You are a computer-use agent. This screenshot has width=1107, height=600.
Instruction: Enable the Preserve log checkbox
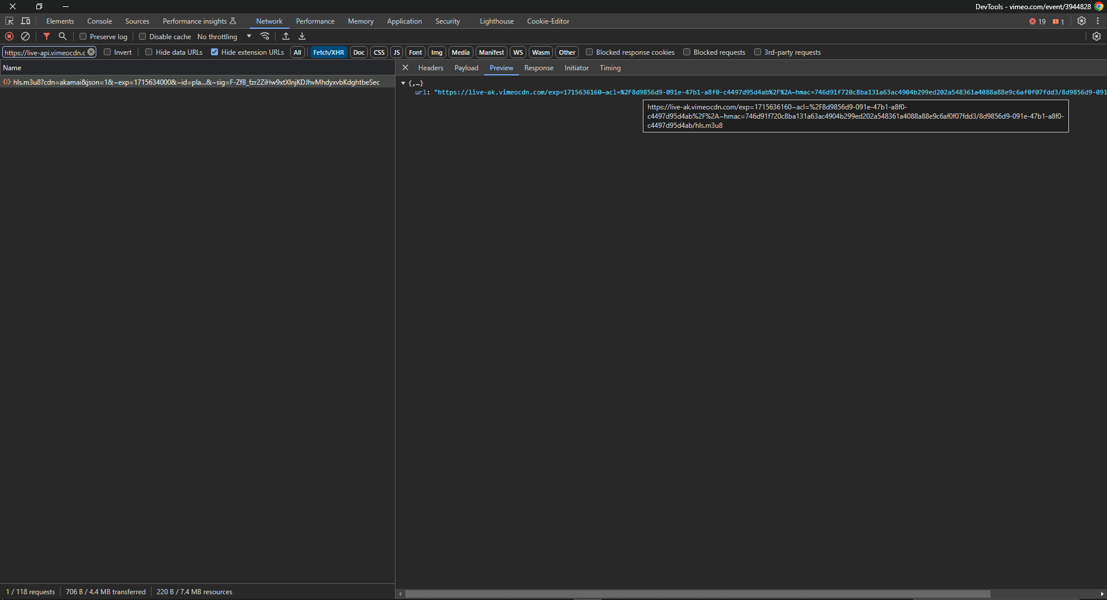coord(83,37)
